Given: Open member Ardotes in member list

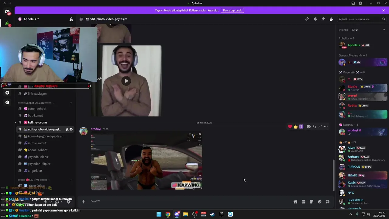Looking at the screenshot, I should pos(363,158).
